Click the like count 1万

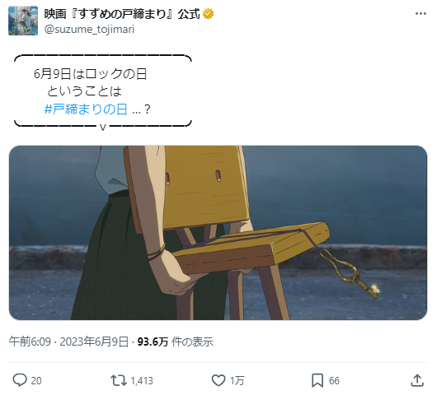click(x=237, y=380)
